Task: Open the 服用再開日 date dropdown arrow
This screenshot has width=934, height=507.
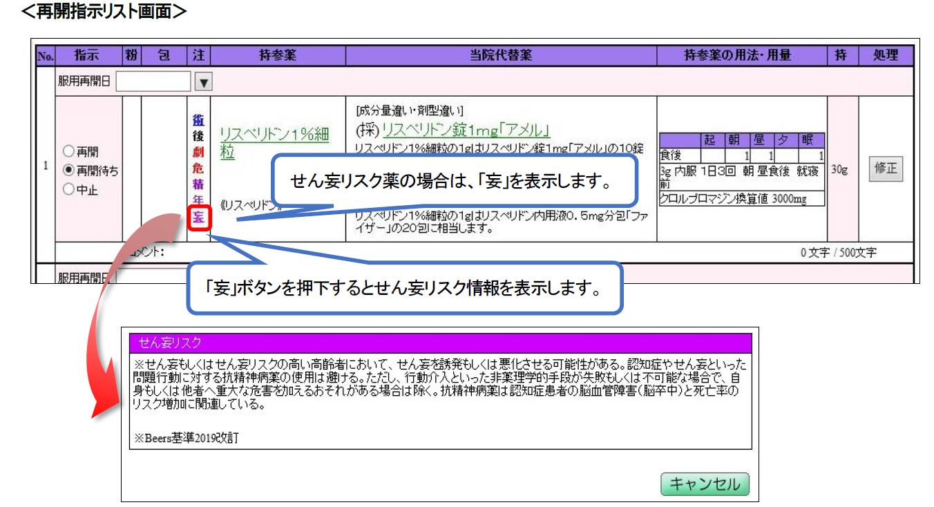Action: pos(202,82)
